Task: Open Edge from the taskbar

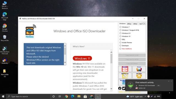Action: pos(73,97)
